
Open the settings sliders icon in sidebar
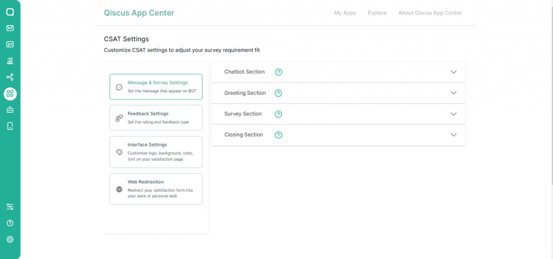tap(10, 207)
